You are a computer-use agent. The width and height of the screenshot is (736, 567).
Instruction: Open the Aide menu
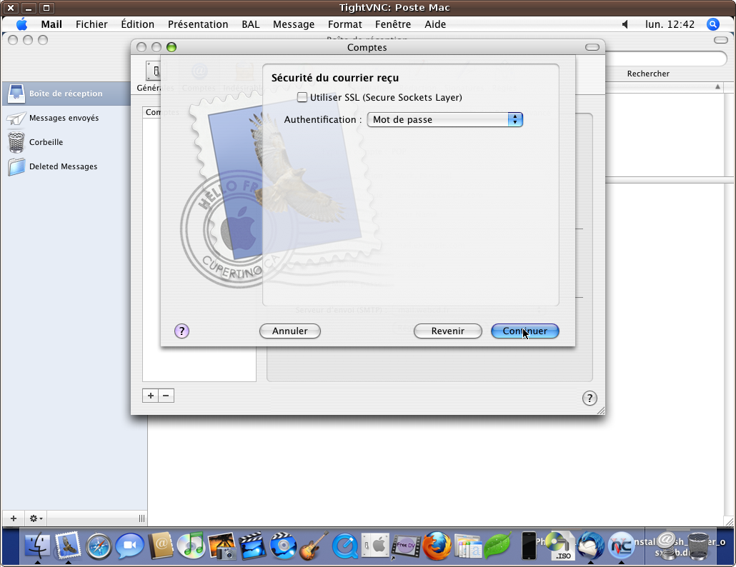(x=435, y=24)
